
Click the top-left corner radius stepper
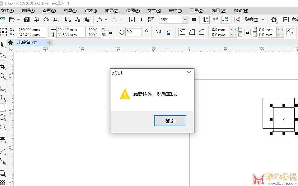tap(233, 30)
